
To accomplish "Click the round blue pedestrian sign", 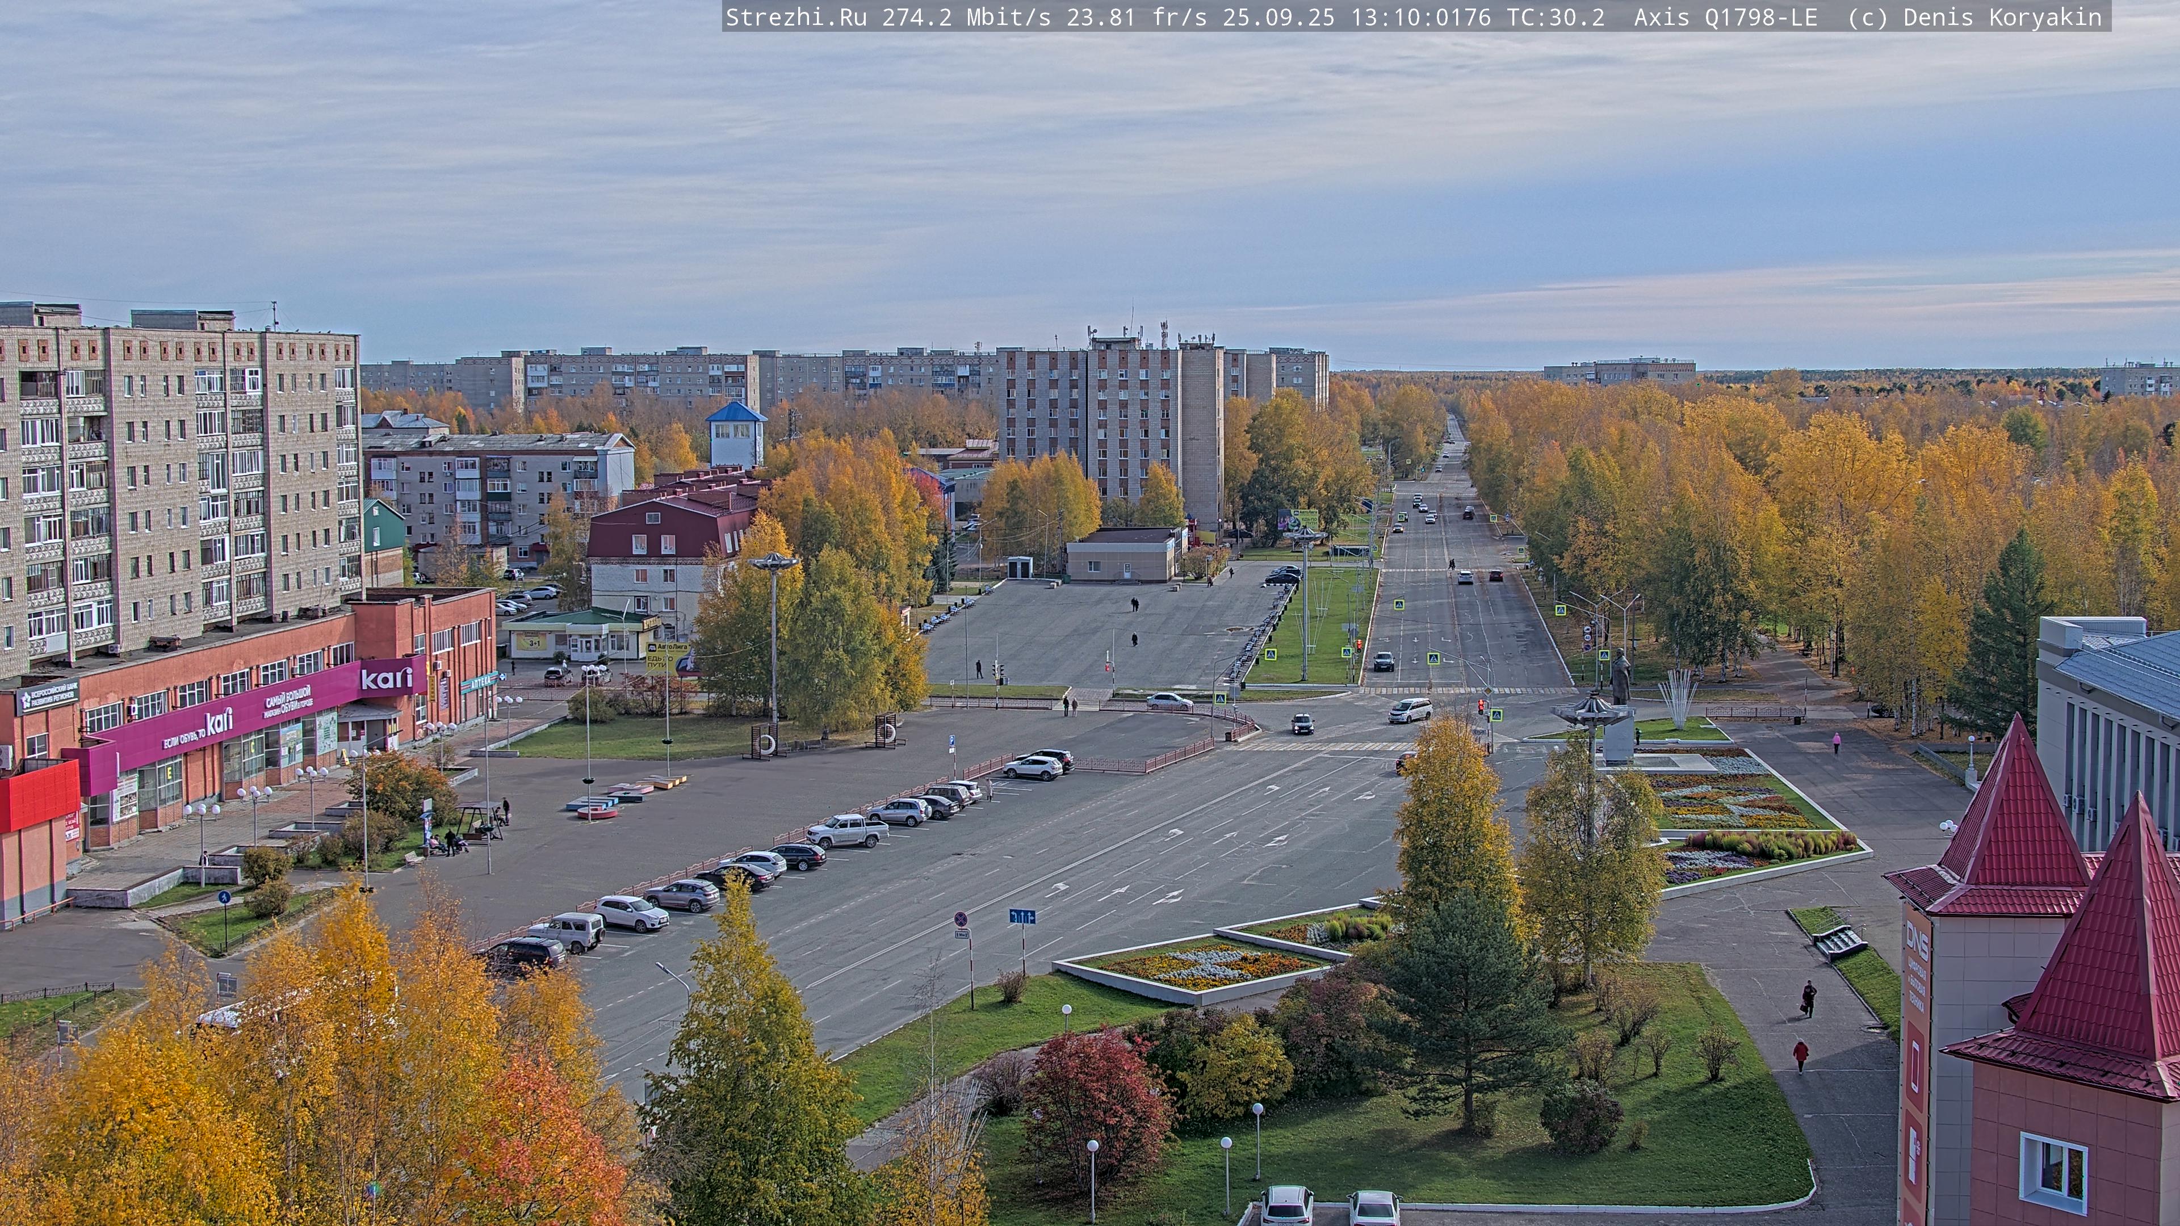I will coord(224,898).
